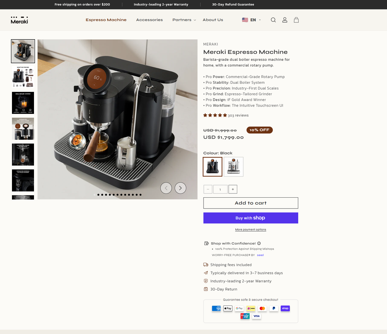
Task: Expand the Partners dropdown menu
Action: point(182,20)
